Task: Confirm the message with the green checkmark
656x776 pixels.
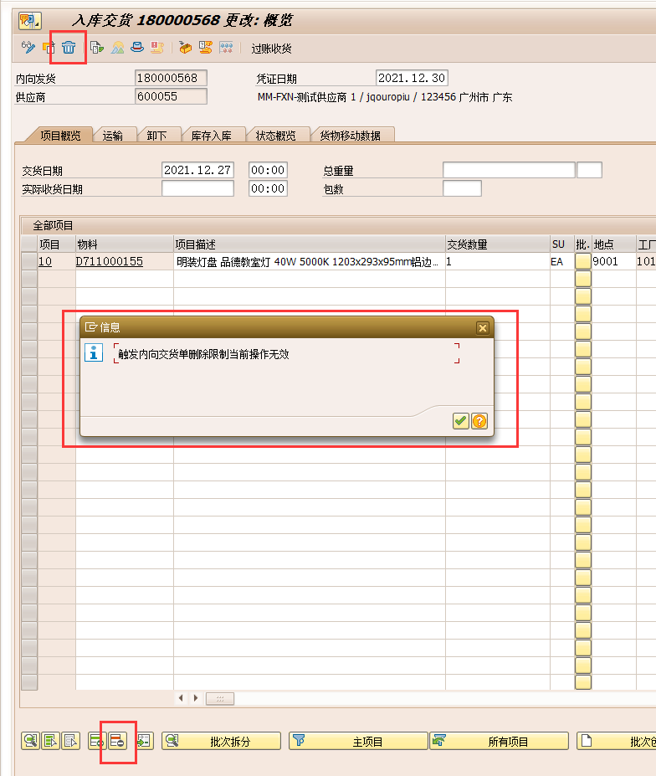Action: point(460,421)
